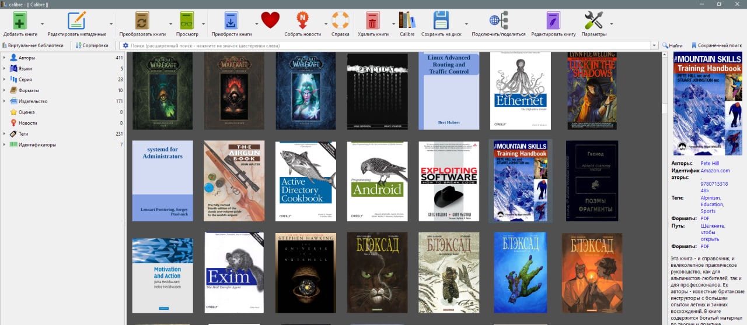Select the Luck in the Shadows cover
747x325 pixels.
tap(592, 91)
